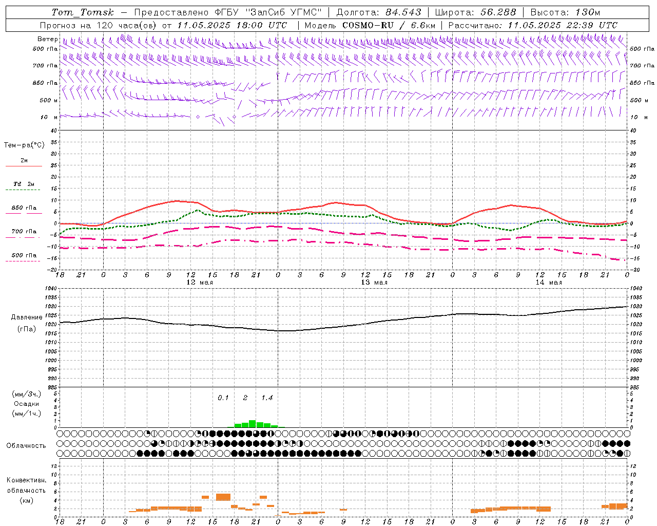Click the Прогноз на 120 часа(ов) text

pos(99,25)
